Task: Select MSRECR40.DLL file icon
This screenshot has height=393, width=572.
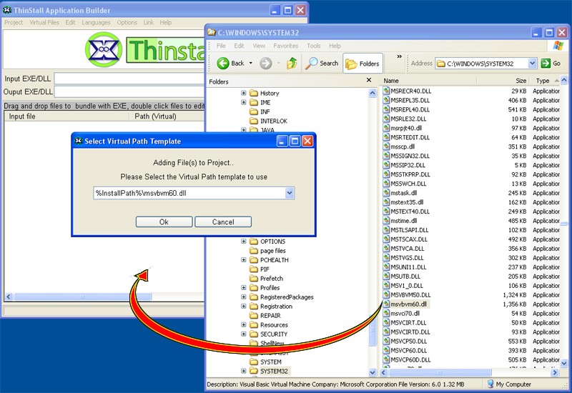Action: point(386,91)
